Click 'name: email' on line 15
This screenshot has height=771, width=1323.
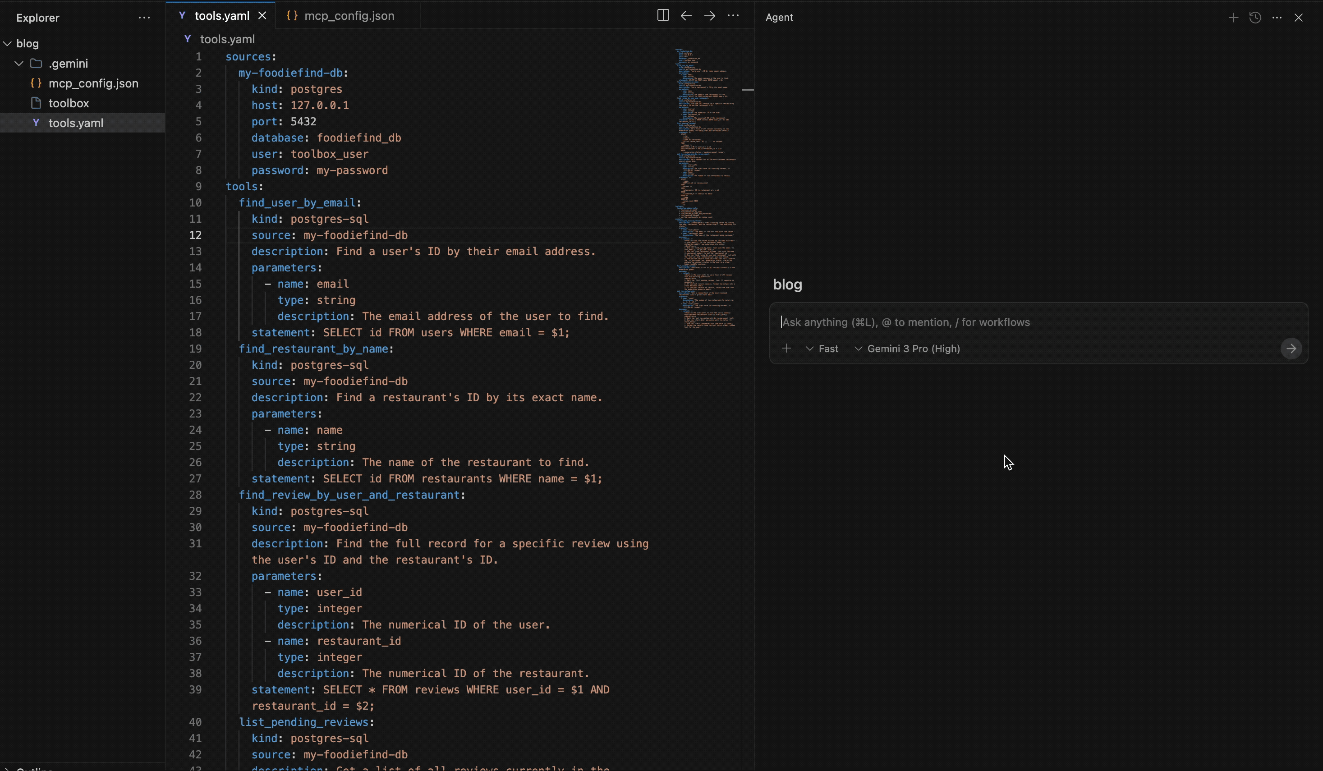[313, 284]
